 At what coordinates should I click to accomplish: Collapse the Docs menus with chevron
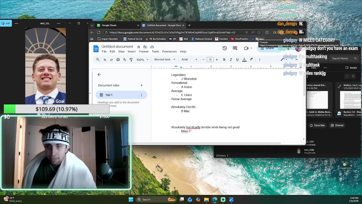[x=296, y=59]
